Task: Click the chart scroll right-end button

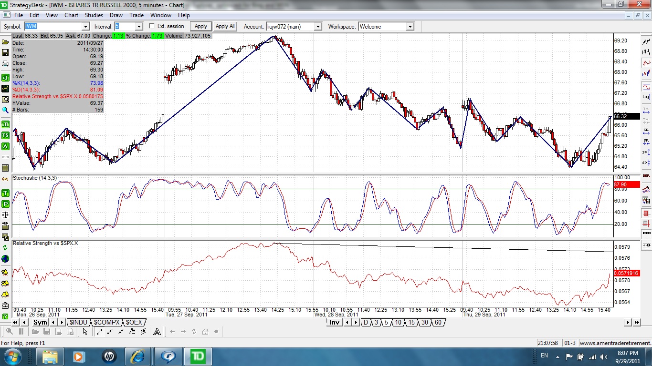Action: [637, 323]
